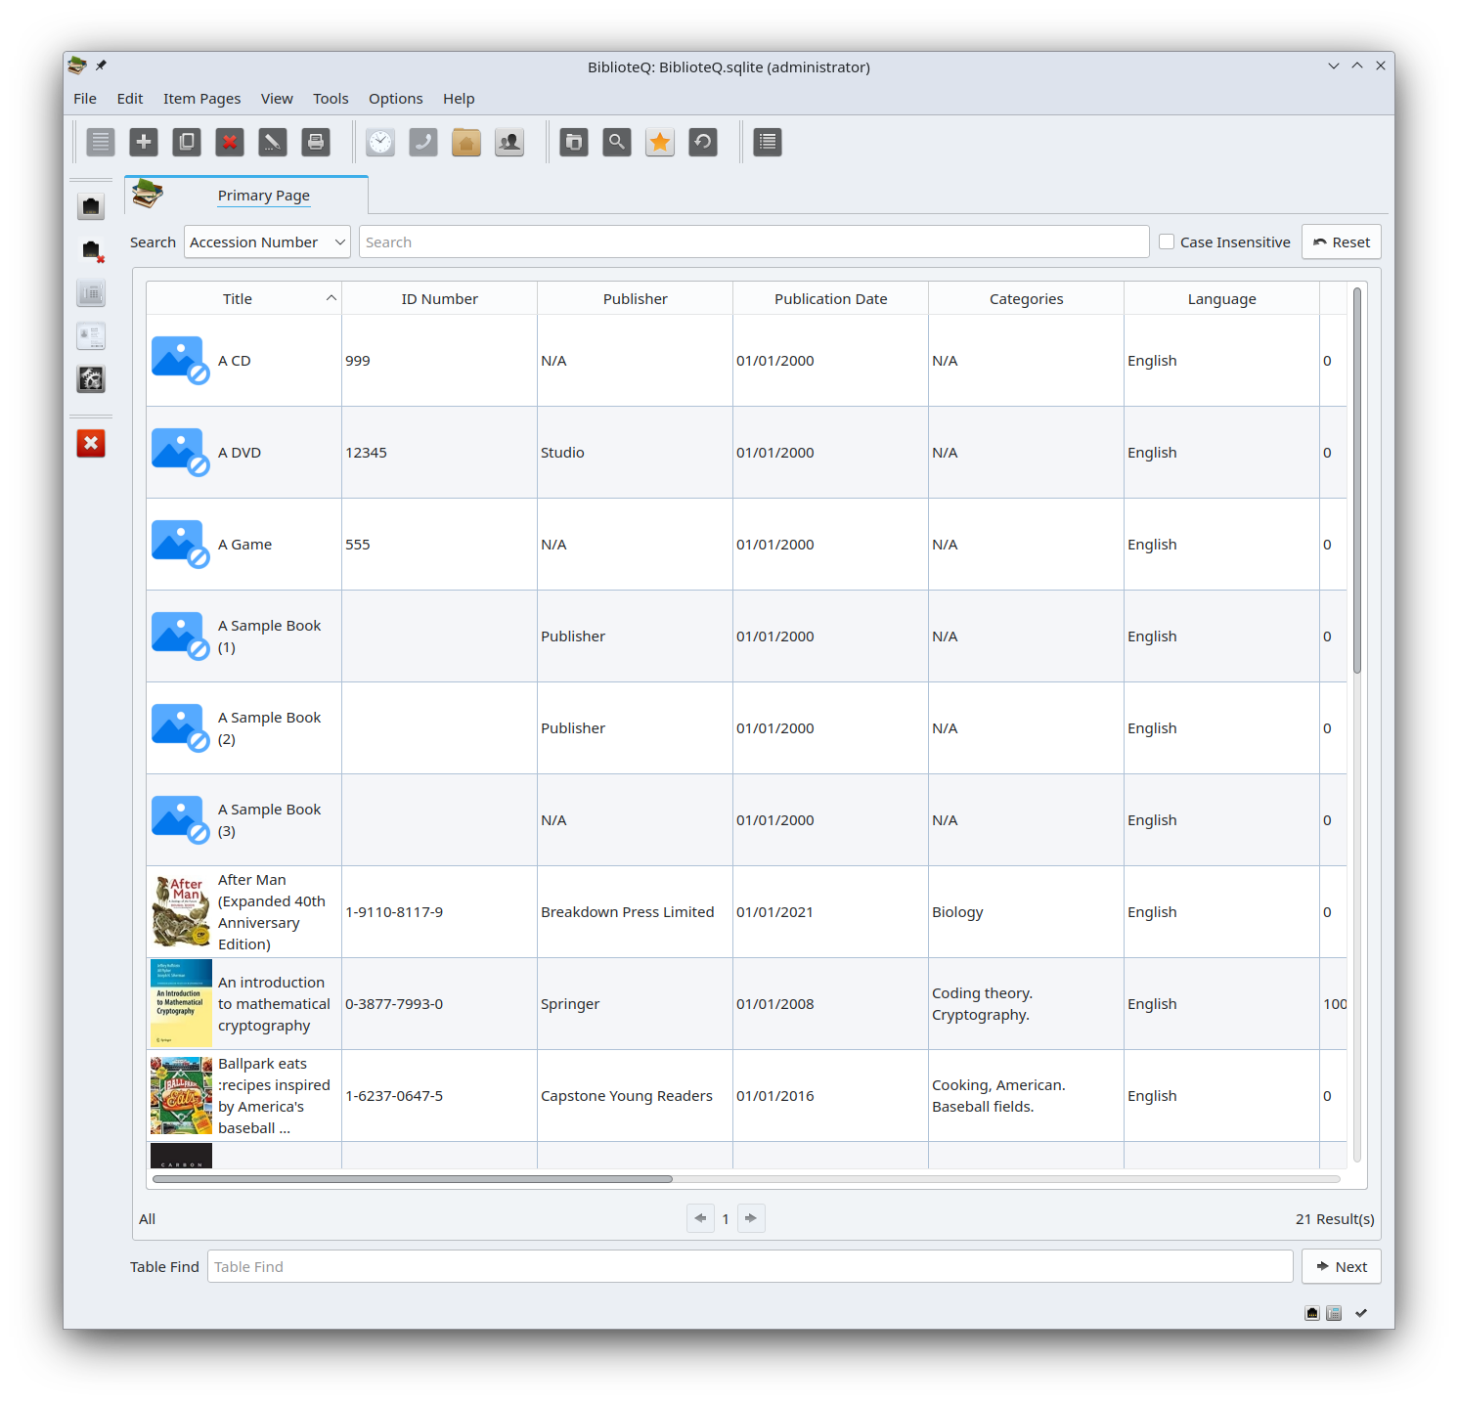1458x1404 pixels.
Task: Click the gears configuration sidebar icon
Action: tap(91, 379)
